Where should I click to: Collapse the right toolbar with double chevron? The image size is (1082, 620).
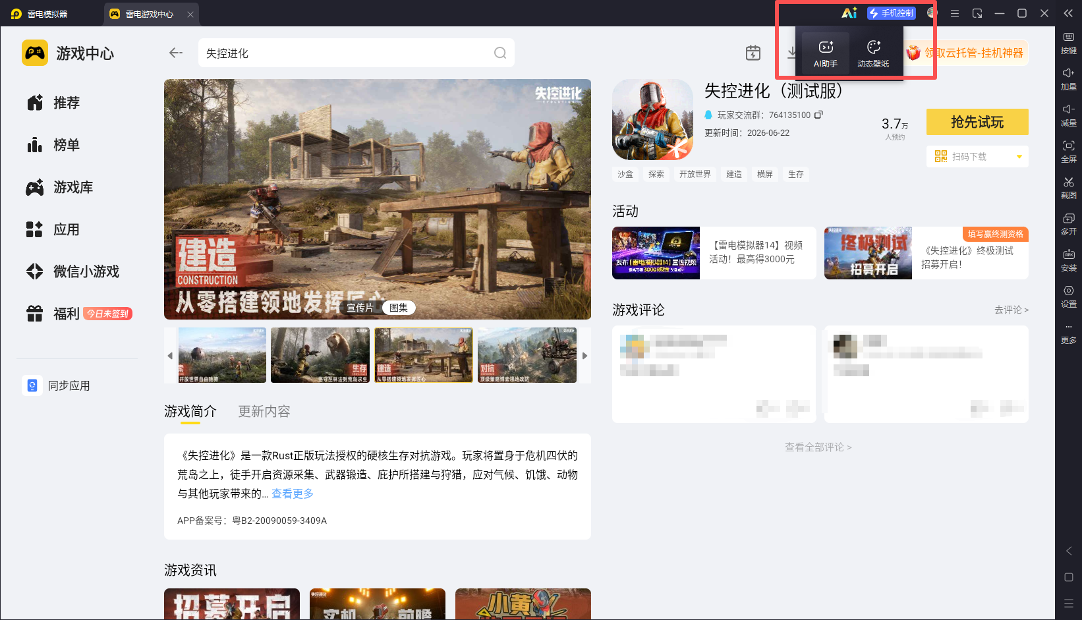1068,13
